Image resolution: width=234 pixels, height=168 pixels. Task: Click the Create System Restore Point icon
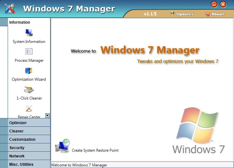coord(63,146)
